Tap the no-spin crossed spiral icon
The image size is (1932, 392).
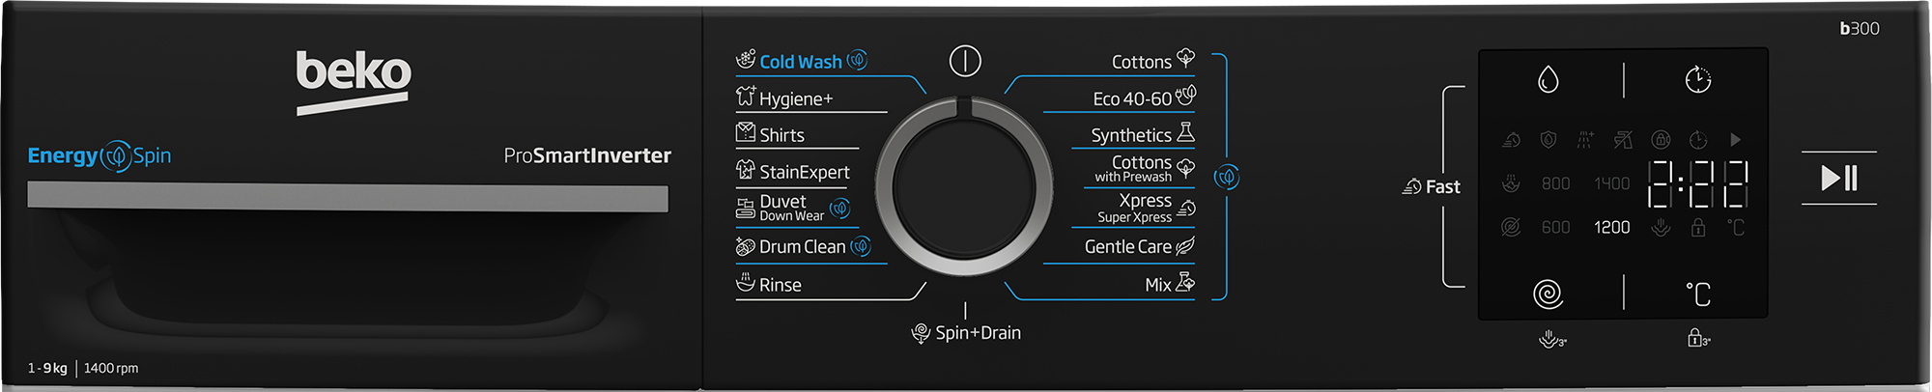coord(1511,227)
